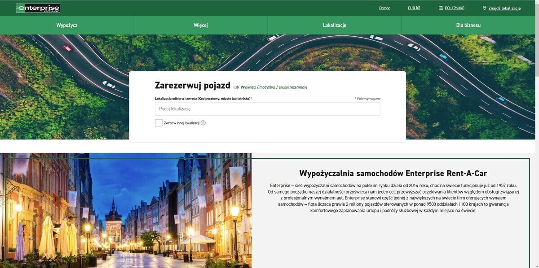Click the globe icon next to POL (Polski)
The height and width of the screenshot is (268, 539).
point(441,8)
